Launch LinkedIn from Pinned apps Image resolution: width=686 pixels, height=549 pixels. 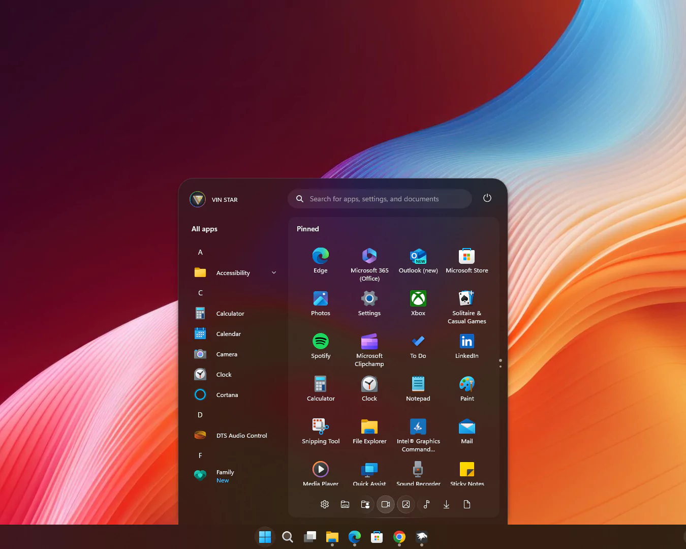pos(467,346)
